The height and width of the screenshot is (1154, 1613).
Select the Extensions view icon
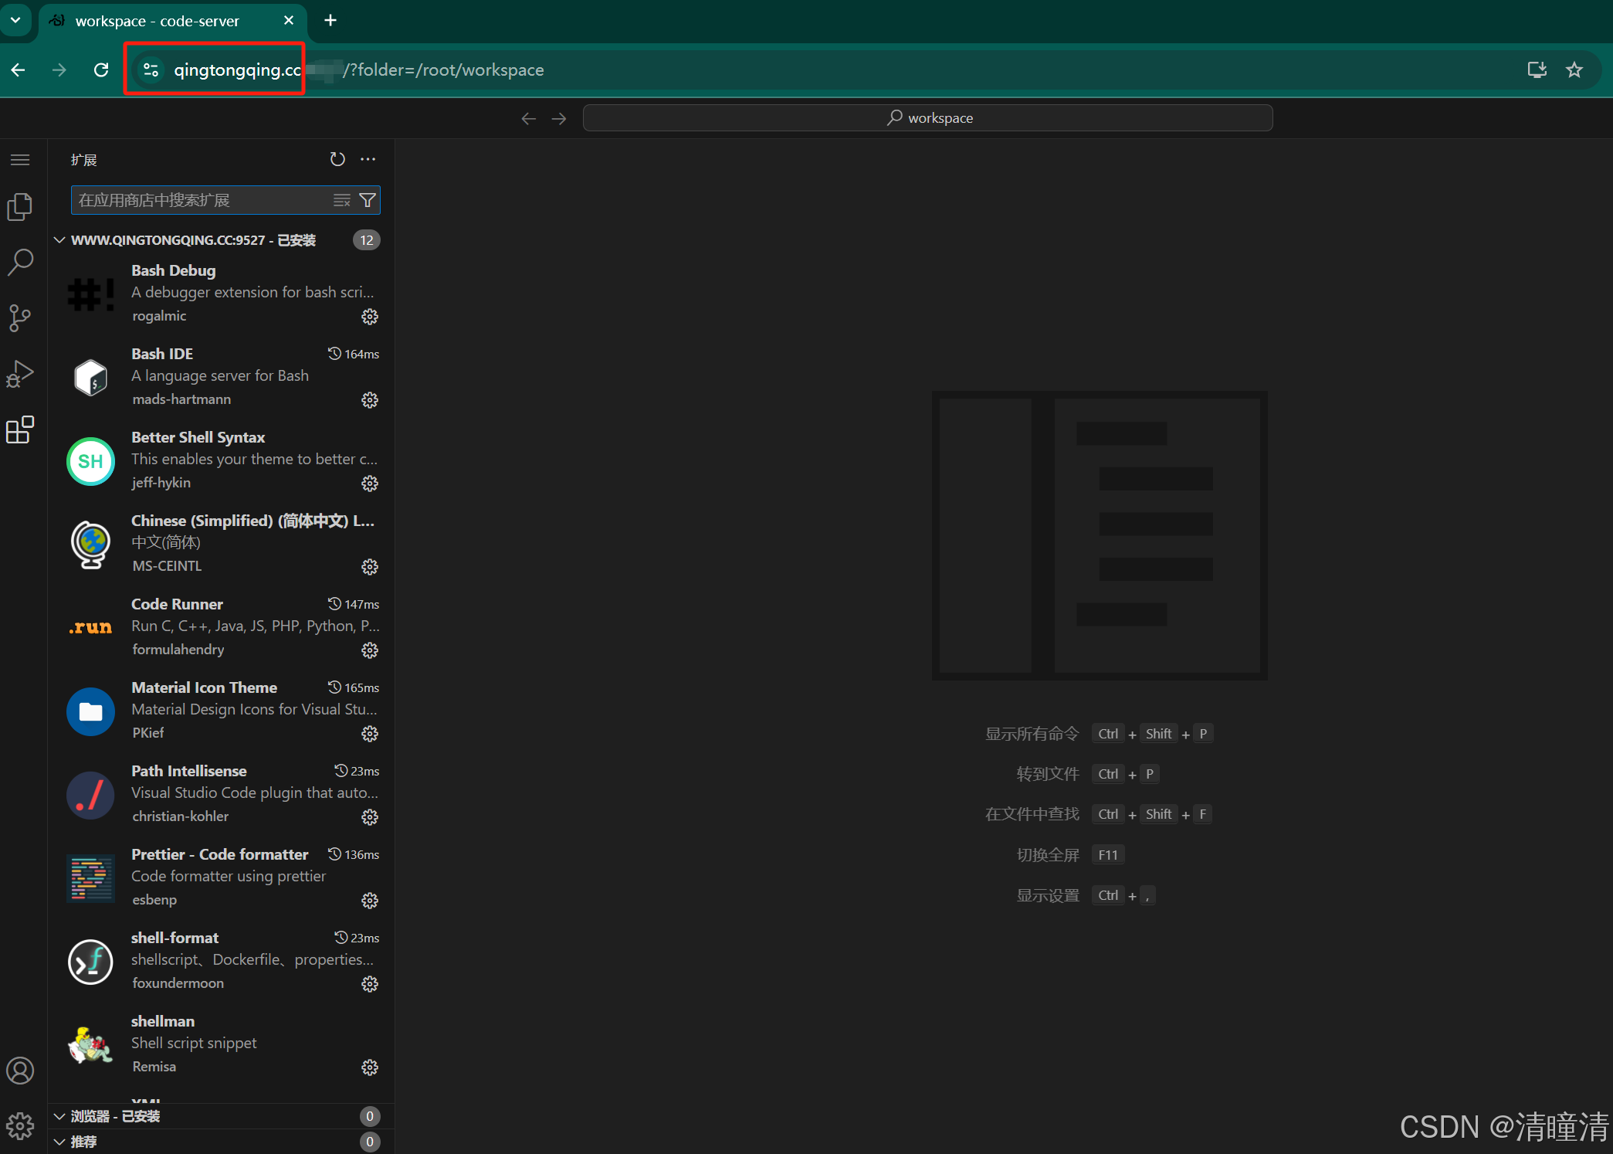[x=20, y=430]
